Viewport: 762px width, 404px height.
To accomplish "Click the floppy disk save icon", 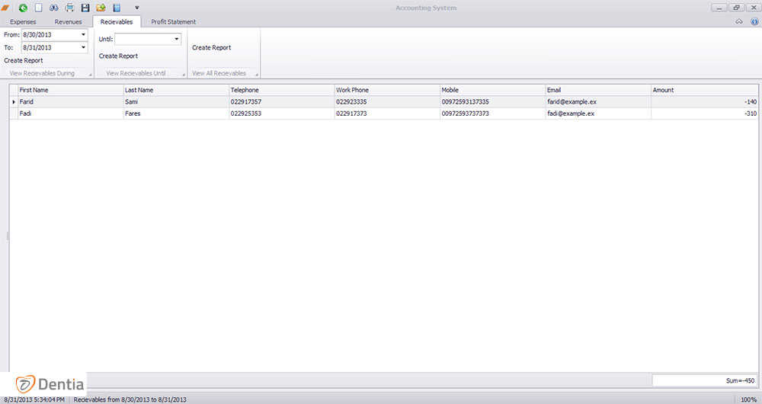I will pos(85,8).
